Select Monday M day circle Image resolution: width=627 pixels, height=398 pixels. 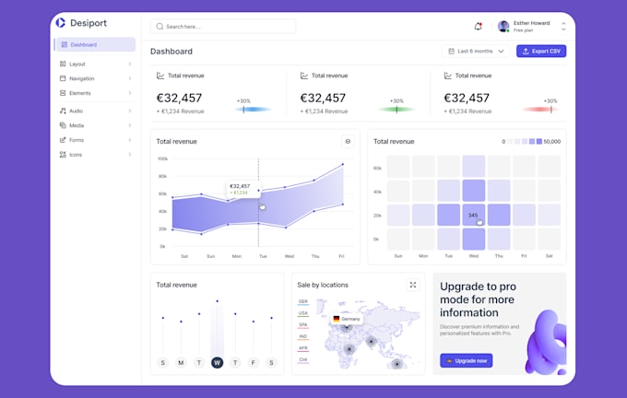[x=181, y=363]
